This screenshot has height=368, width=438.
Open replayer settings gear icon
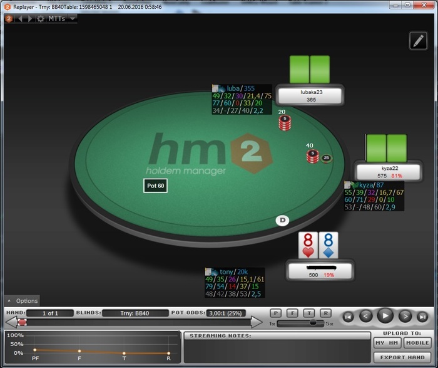coord(41,19)
